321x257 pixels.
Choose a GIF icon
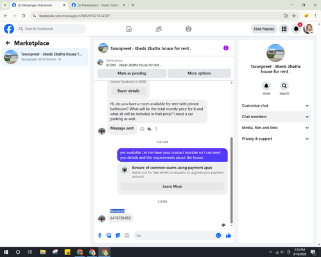click(x=127, y=236)
